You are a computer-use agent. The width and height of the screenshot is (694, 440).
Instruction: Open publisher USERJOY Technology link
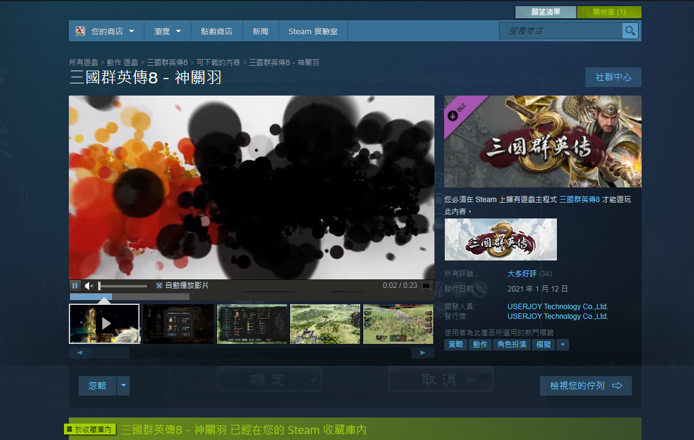558,316
